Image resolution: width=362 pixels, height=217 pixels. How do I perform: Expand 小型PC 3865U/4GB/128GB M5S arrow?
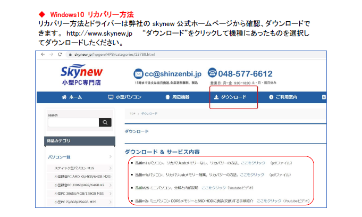(110, 194)
